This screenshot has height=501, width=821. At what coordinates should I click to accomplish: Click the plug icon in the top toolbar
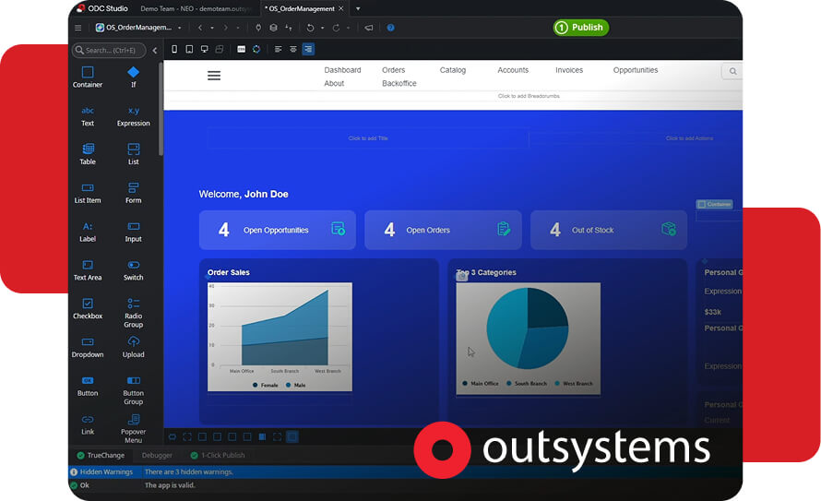coord(258,28)
